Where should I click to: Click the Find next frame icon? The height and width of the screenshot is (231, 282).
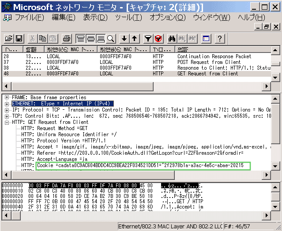coord(182,39)
